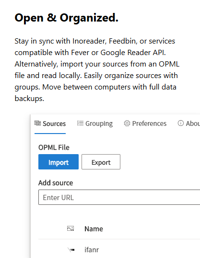Click the Add source label

tap(56, 183)
